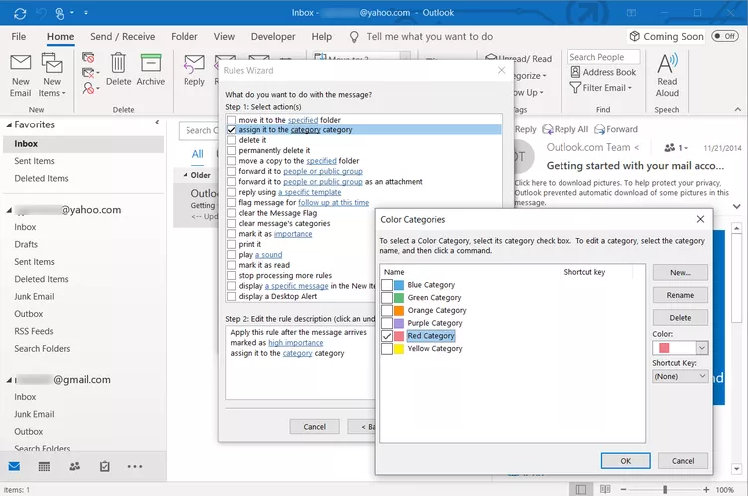The width and height of the screenshot is (748, 496).
Task: Click Reply All in reading pane
Action: tap(565, 129)
